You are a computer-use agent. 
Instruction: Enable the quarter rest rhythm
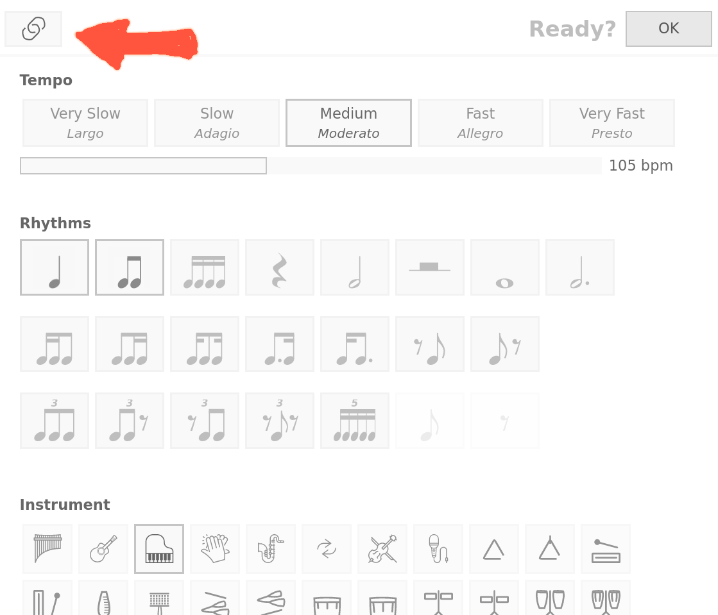(x=280, y=267)
